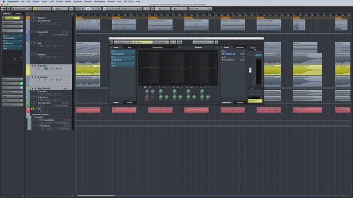Open the Transport menu

click(x=77, y=1)
